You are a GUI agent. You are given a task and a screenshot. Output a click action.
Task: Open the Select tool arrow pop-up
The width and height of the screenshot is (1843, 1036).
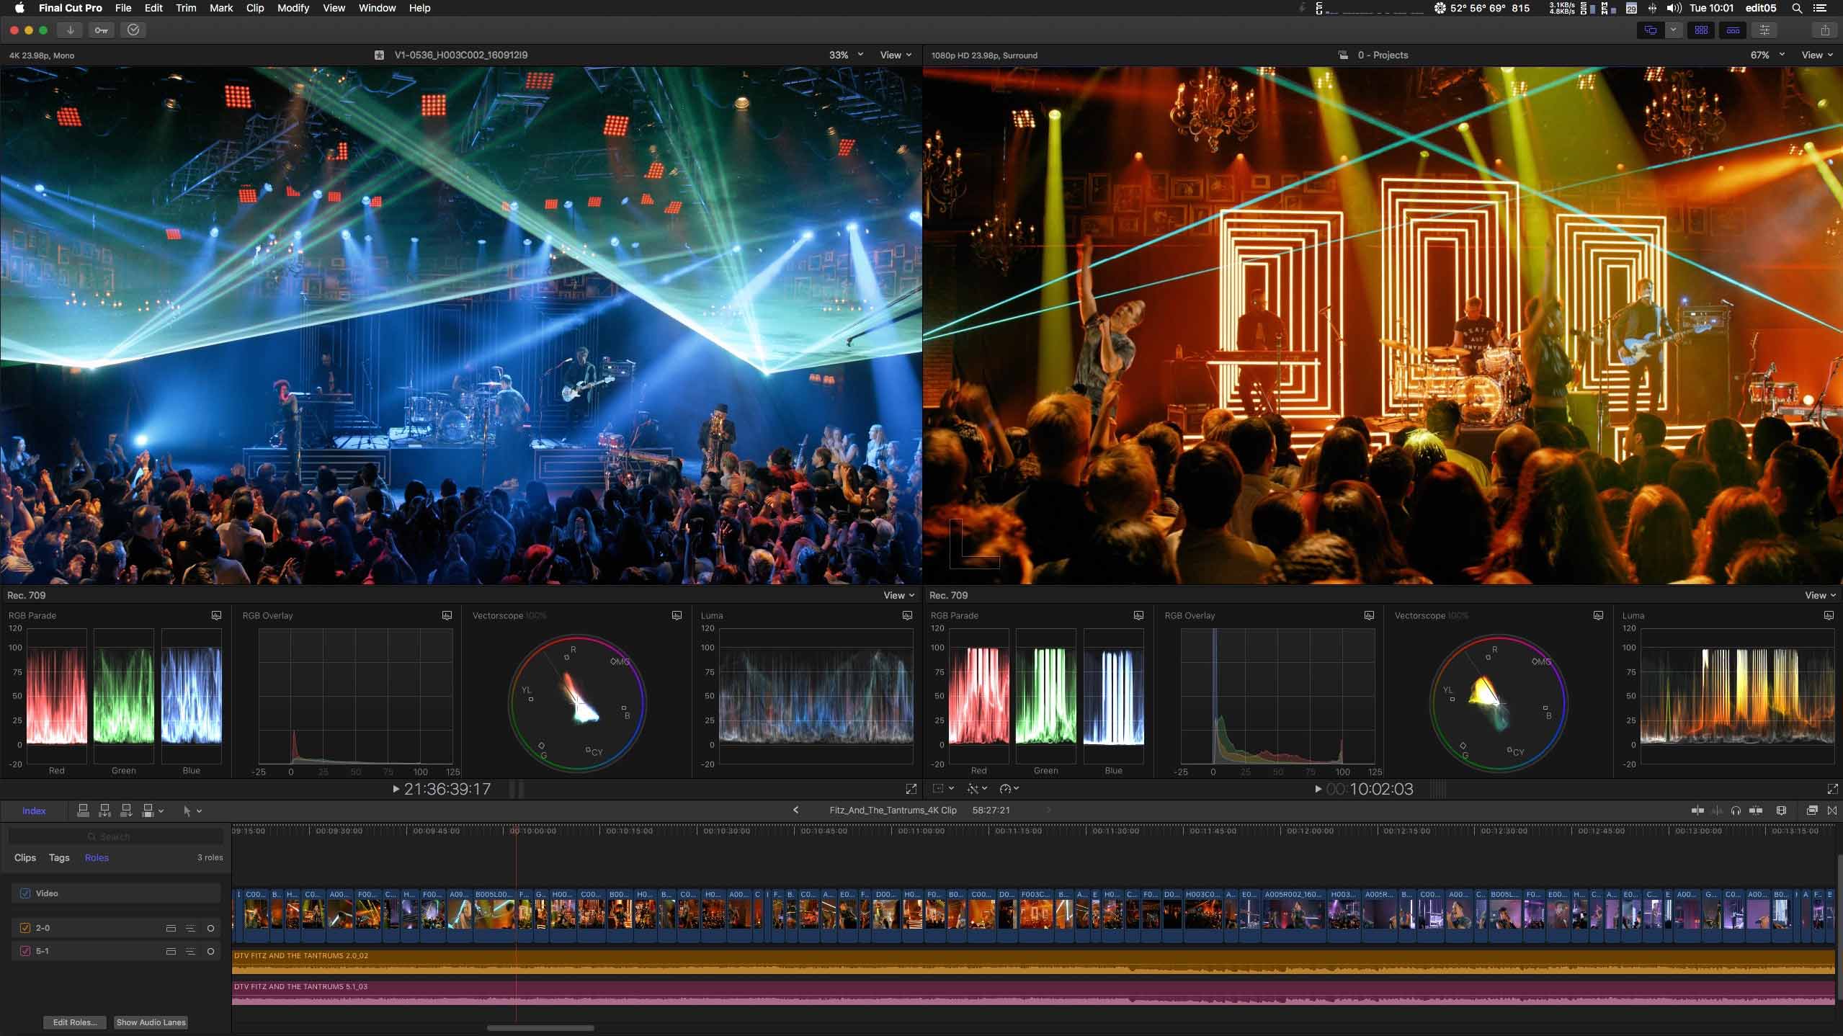(192, 811)
